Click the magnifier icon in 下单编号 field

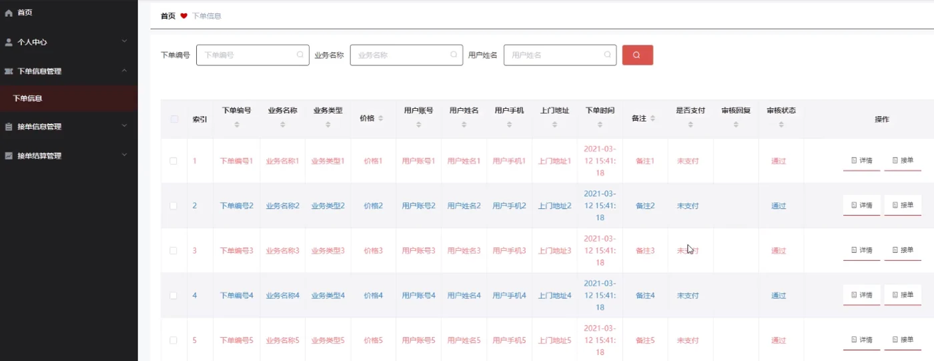pyautogui.click(x=300, y=55)
